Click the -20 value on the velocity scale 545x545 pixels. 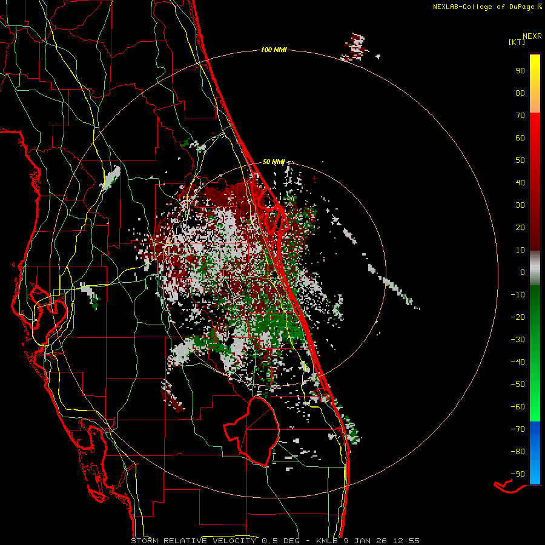point(518,317)
